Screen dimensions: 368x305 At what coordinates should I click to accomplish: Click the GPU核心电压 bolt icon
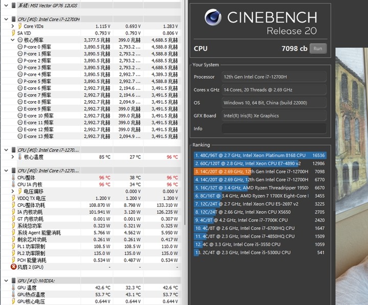tap(13, 301)
